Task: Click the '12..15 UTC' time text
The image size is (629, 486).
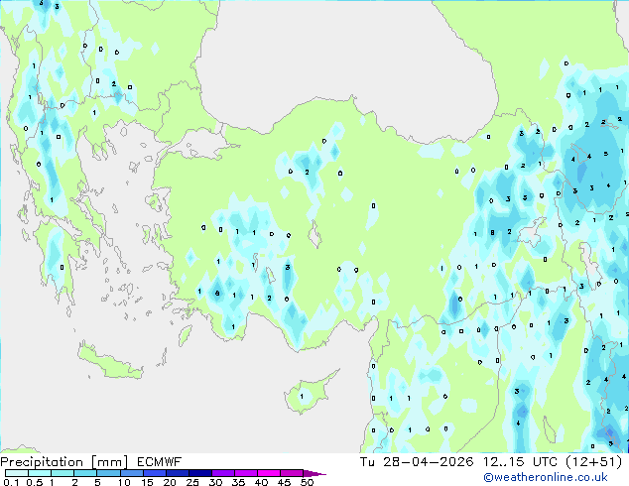Action: (520, 462)
